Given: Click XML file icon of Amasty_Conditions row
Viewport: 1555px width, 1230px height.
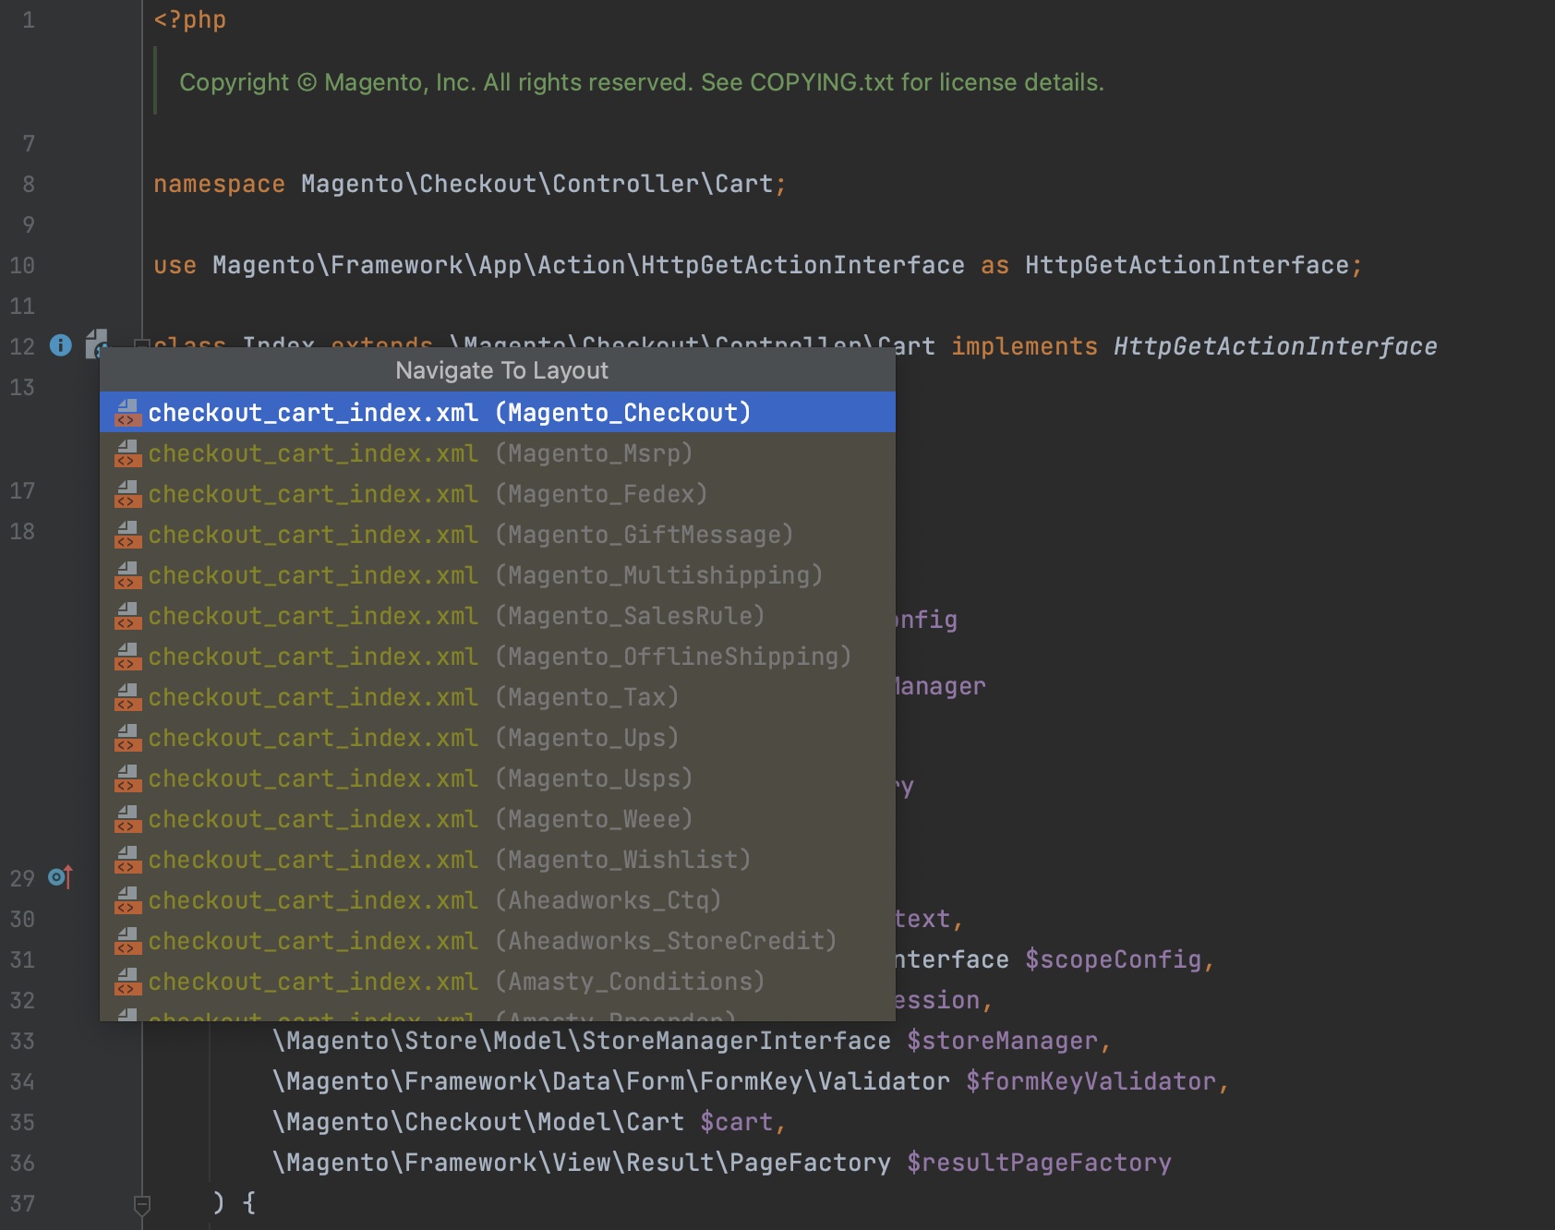Looking at the screenshot, I should tap(127, 982).
